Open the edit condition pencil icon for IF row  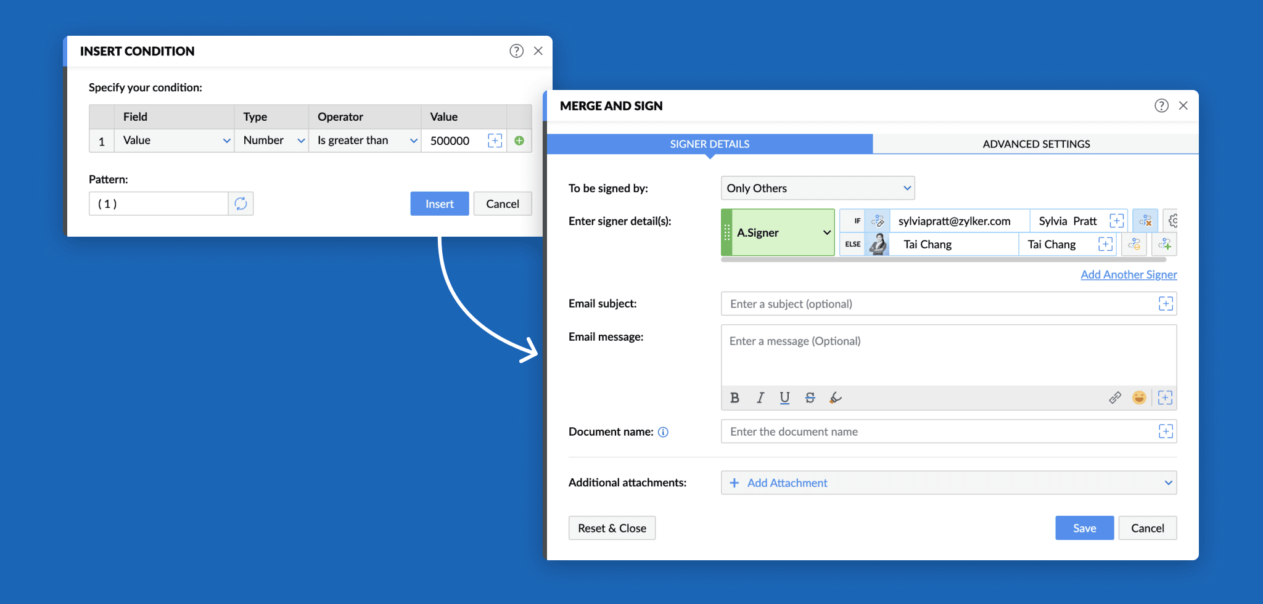(878, 220)
